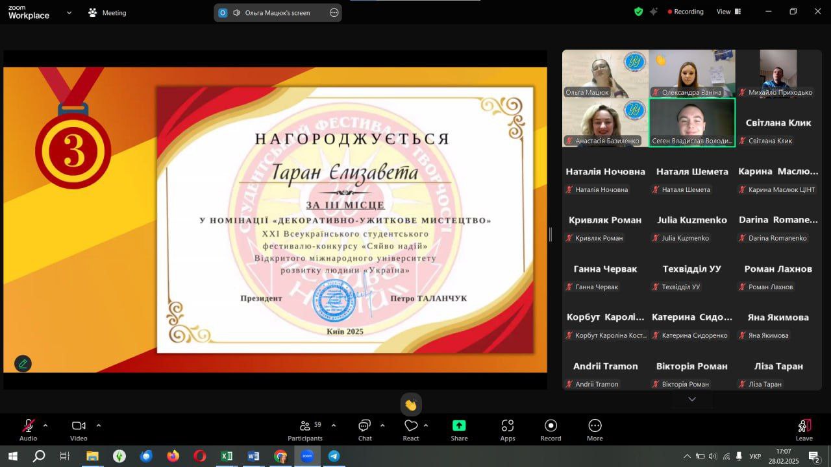Open the Participants panel
Image resolution: width=831 pixels, height=467 pixels.
point(305,426)
